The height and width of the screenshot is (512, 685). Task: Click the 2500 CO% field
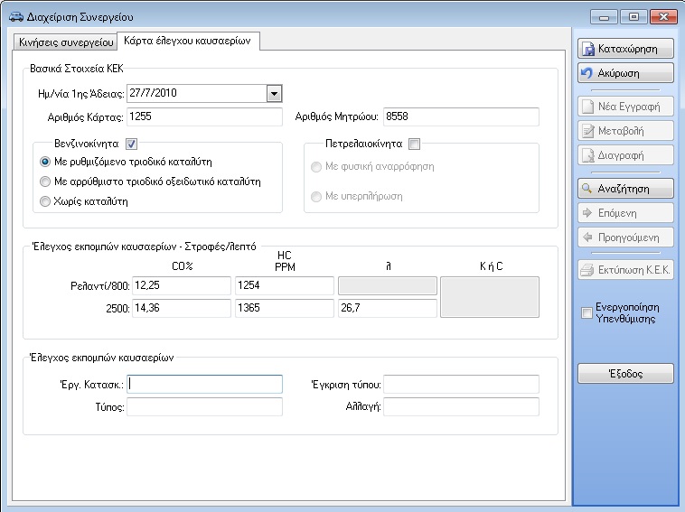point(182,308)
